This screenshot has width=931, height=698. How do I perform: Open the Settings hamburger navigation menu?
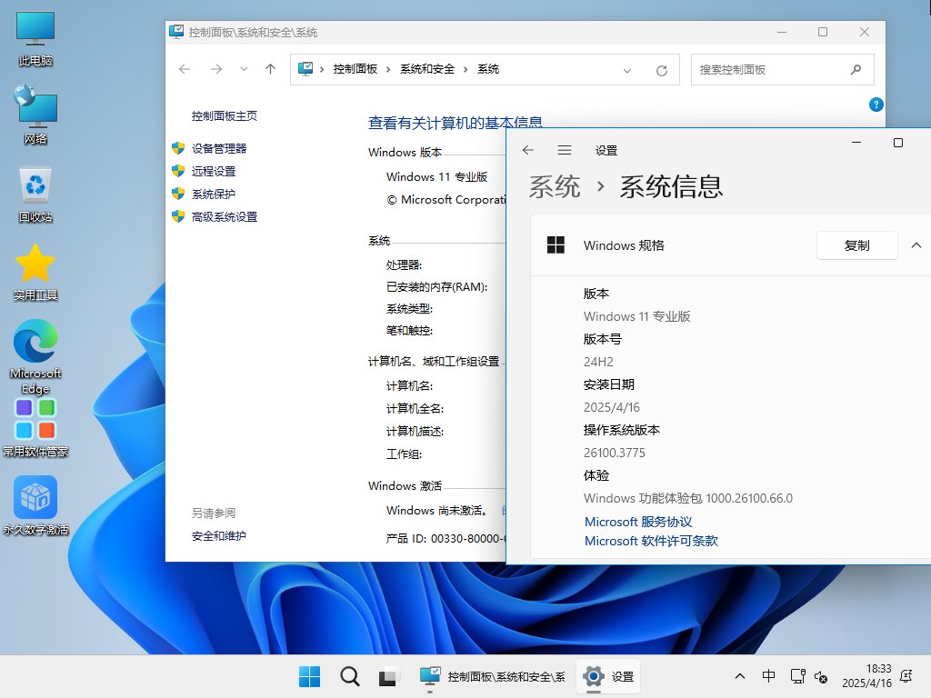click(x=564, y=150)
